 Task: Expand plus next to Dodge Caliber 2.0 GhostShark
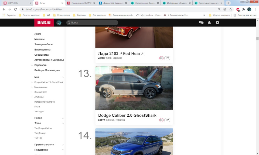(32, 82)
